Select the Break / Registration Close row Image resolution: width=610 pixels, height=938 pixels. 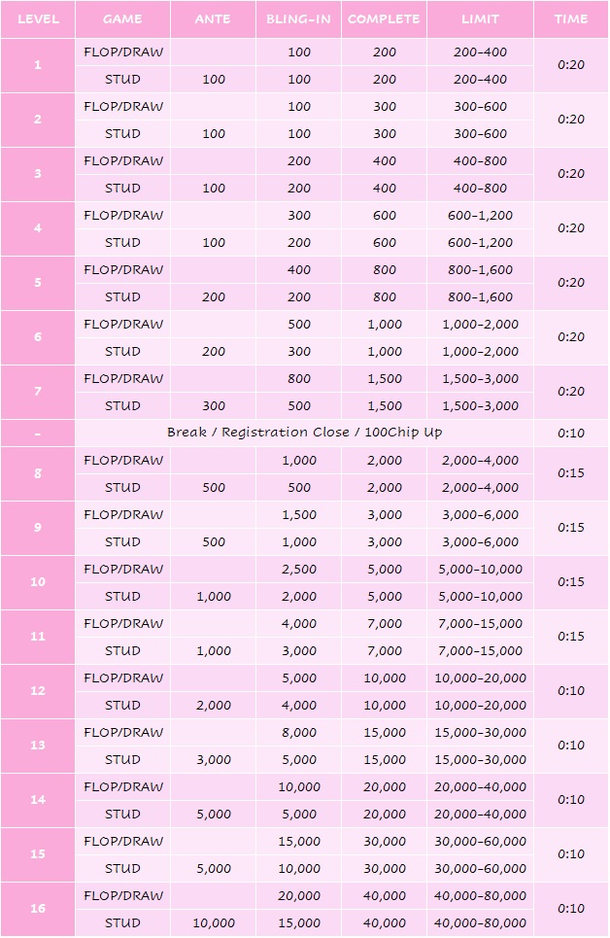(x=304, y=433)
